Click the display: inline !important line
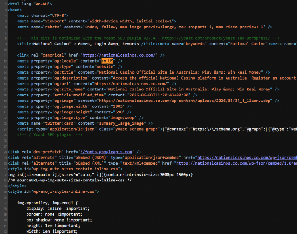The image size is (297, 234). click(x=58, y=208)
